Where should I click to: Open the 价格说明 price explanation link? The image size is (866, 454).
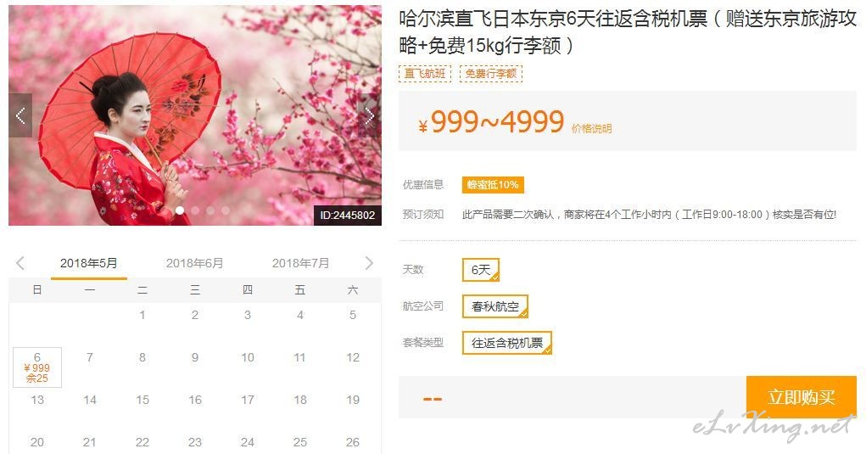591,129
